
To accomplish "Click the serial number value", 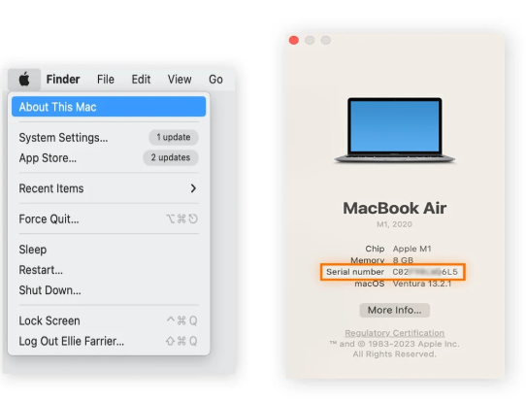I will coord(425,272).
